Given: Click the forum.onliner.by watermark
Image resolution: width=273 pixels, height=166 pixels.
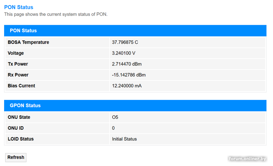Looking at the screenshot, I should [x=247, y=159].
